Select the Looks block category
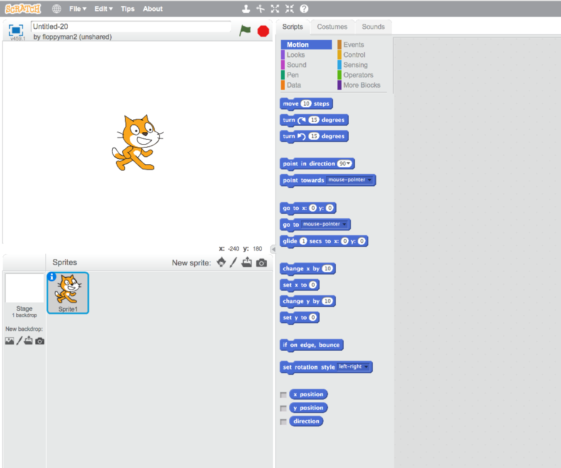Image resolution: width=561 pixels, height=468 pixels. [295, 54]
